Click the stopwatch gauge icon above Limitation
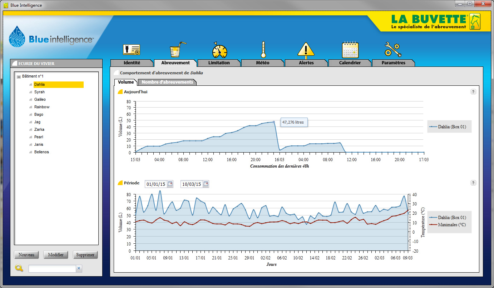The width and height of the screenshot is (494, 288). 219,50
